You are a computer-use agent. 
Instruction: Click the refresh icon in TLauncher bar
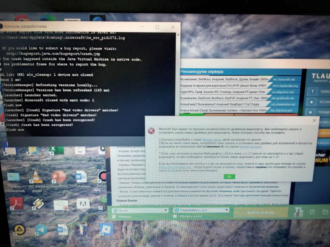(312, 212)
